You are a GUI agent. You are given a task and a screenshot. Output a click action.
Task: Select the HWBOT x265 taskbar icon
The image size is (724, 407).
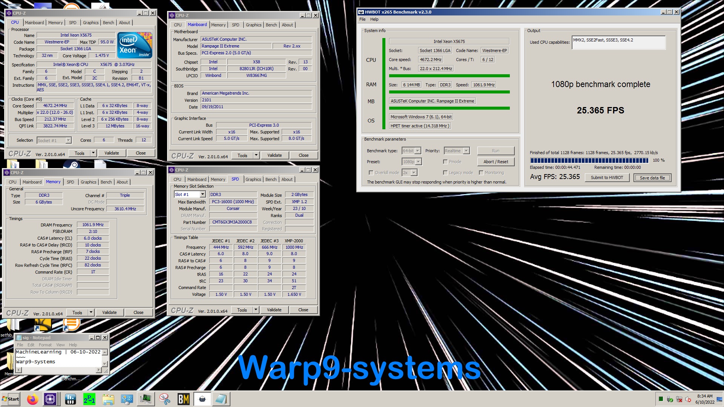pyautogui.click(x=202, y=399)
